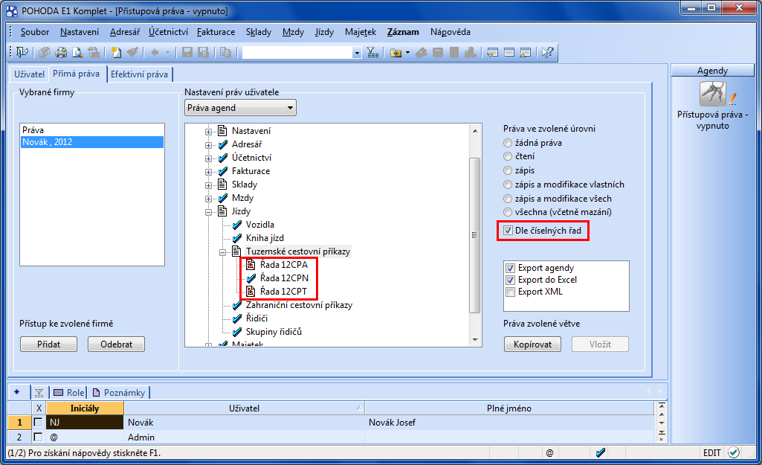Select the "žádná práva" radio option
Screen dimensions: 762x465
pyautogui.click(x=508, y=143)
